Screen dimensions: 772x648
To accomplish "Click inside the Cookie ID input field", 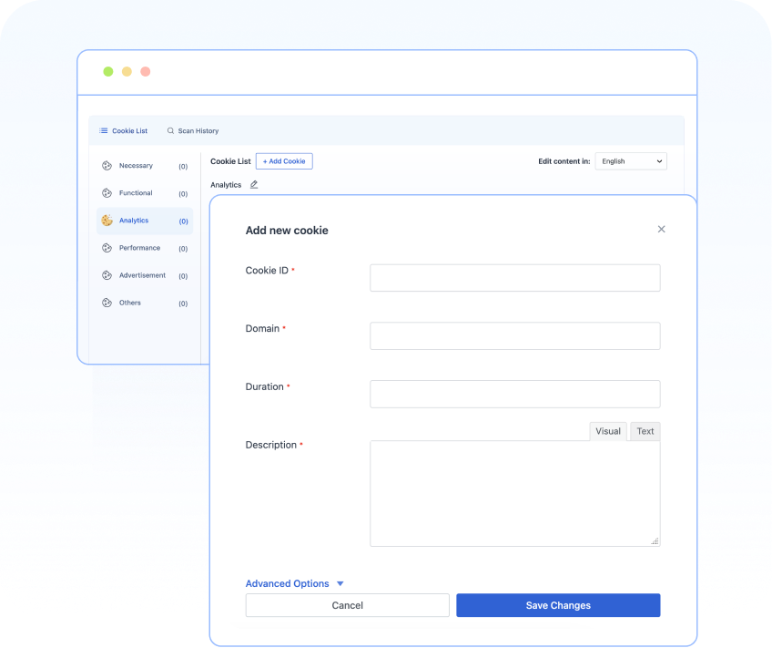I will coord(514,278).
